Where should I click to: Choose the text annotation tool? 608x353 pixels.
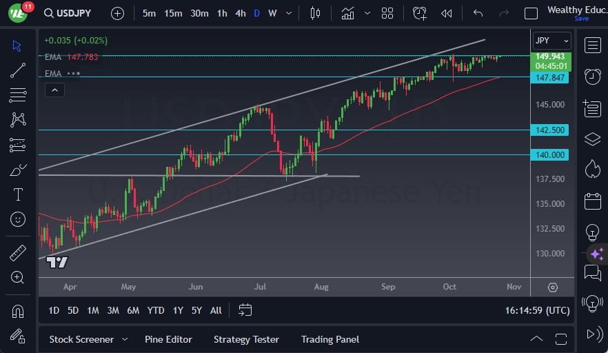click(18, 194)
